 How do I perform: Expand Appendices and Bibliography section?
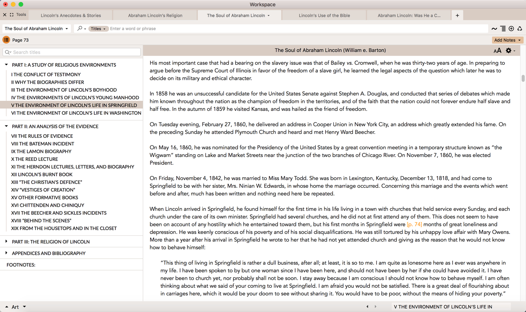[7, 253]
